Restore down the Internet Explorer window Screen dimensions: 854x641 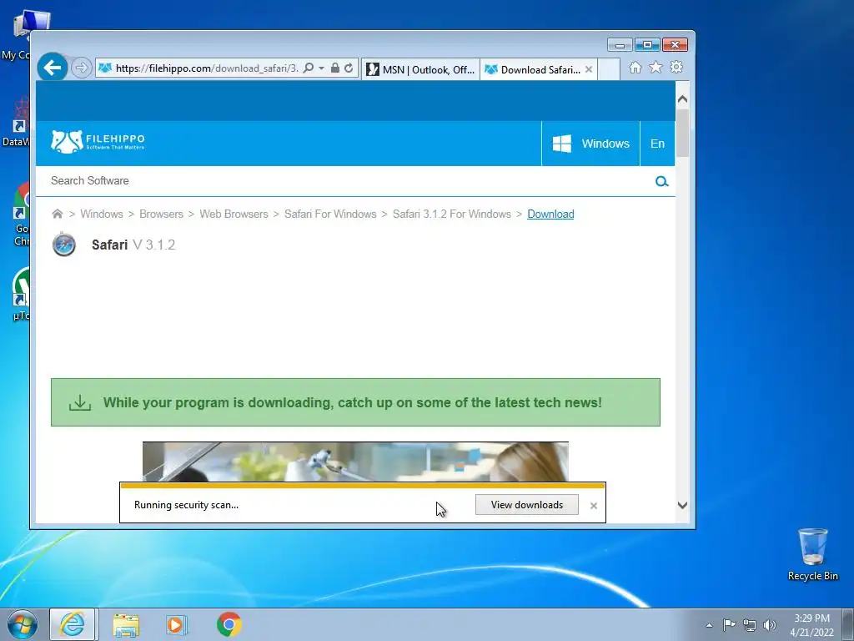click(x=647, y=45)
